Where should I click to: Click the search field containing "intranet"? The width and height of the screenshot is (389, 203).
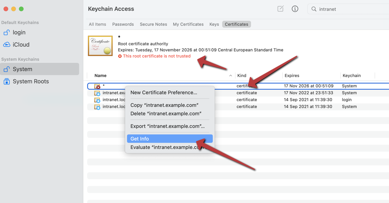348,9
